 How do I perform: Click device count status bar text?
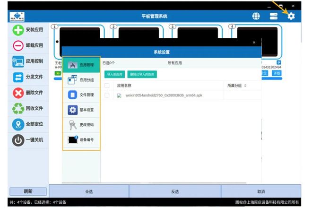[38, 202]
